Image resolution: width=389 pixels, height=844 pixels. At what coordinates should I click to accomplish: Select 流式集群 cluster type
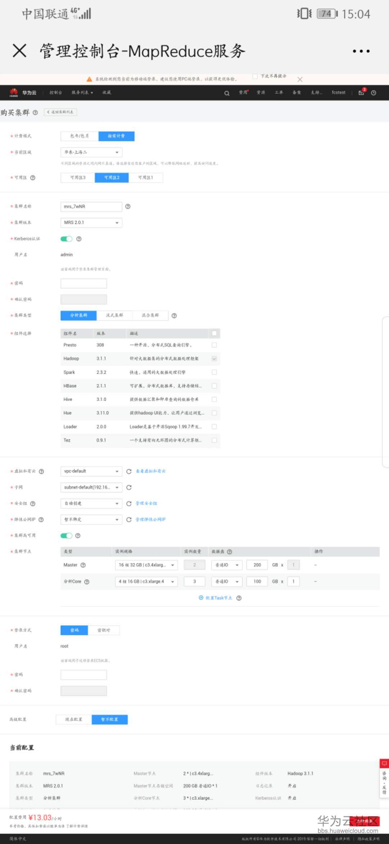click(x=115, y=316)
